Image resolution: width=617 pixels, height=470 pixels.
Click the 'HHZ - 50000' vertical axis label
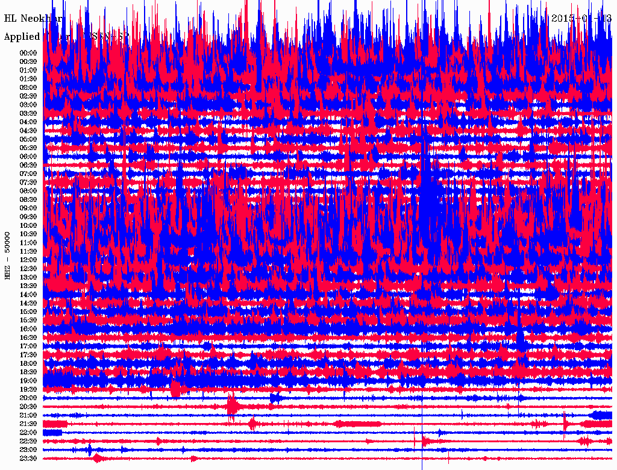(x=7, y=255)
